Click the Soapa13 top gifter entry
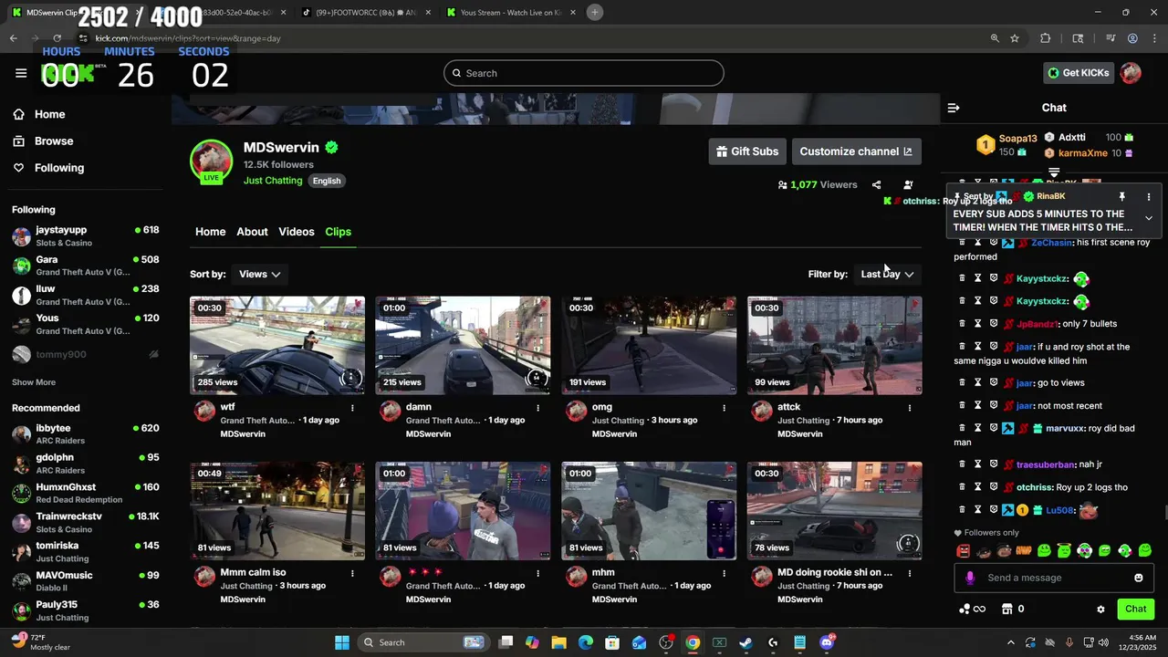Viewport: 1168px width, 657px height. pos(1007,145)
